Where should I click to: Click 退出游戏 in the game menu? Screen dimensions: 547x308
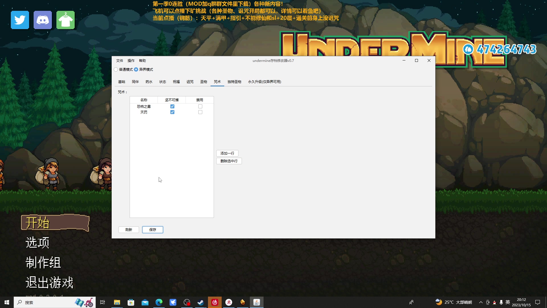point(50,282)
